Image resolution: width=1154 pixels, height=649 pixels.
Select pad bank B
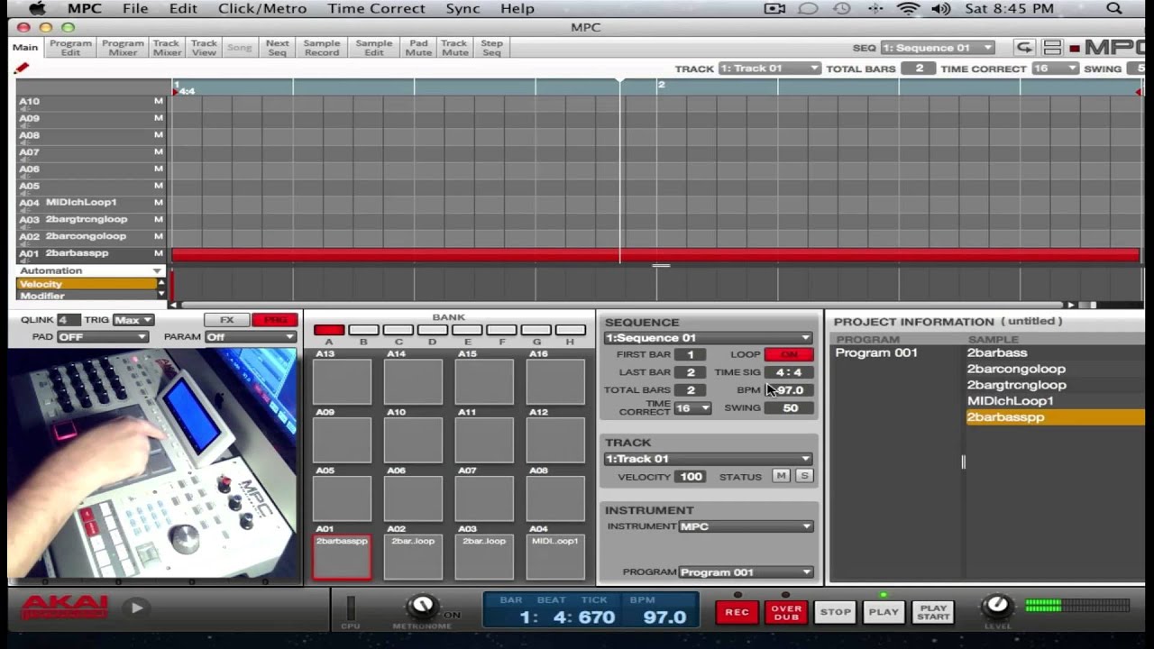[363, 331]
